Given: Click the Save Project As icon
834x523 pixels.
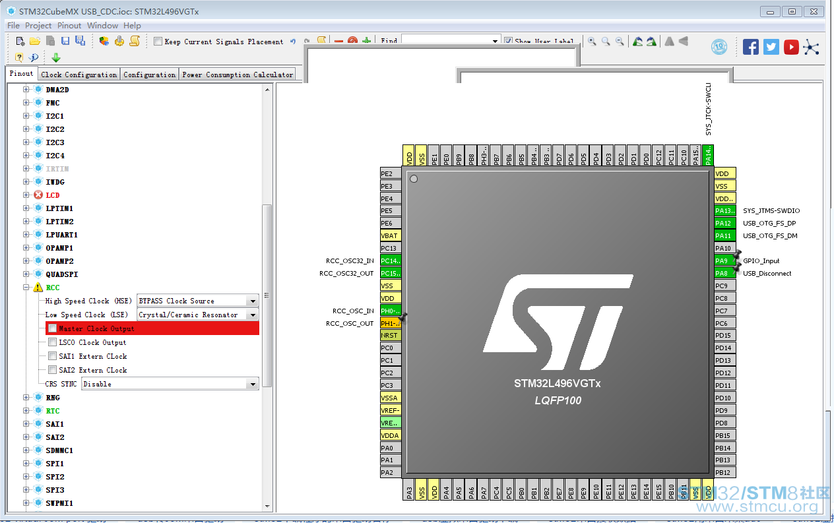Looking at the screenshot, I should (x=80, y=41).
